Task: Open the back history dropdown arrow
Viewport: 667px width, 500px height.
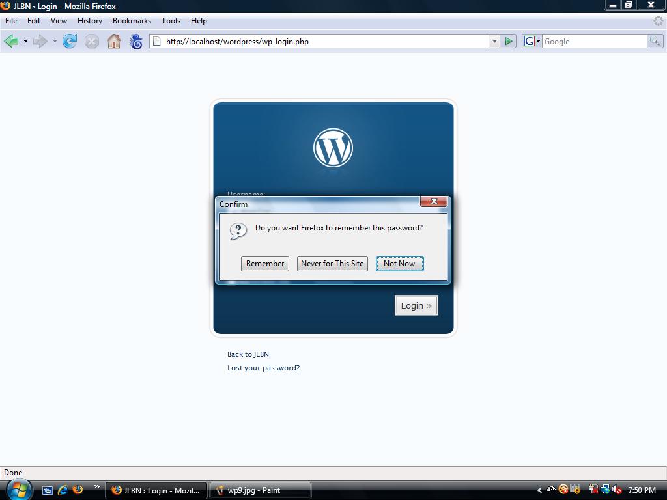Action: pyautogui.click(x=25, y=41)
